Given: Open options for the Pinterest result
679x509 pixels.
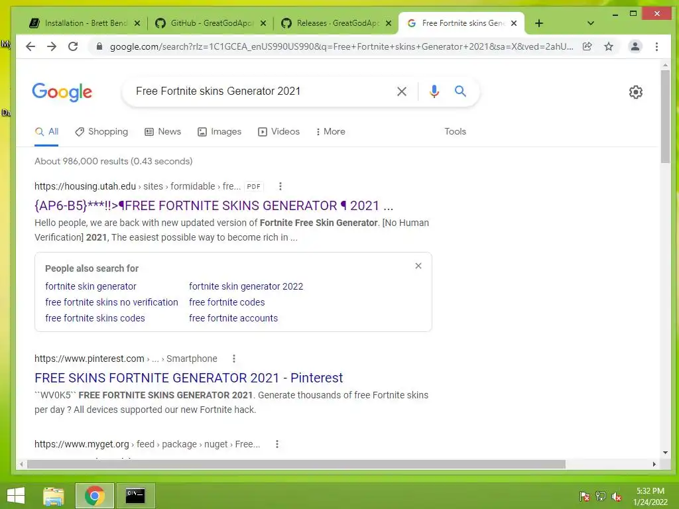Looking at the screenshot, I should point(234,359).
